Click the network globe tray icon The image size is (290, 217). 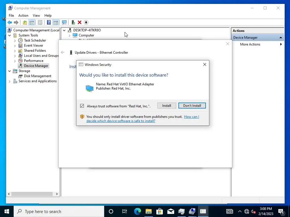point(247,211)
